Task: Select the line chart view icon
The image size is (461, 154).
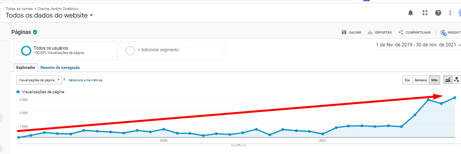Action: click(x=448, y=80)
